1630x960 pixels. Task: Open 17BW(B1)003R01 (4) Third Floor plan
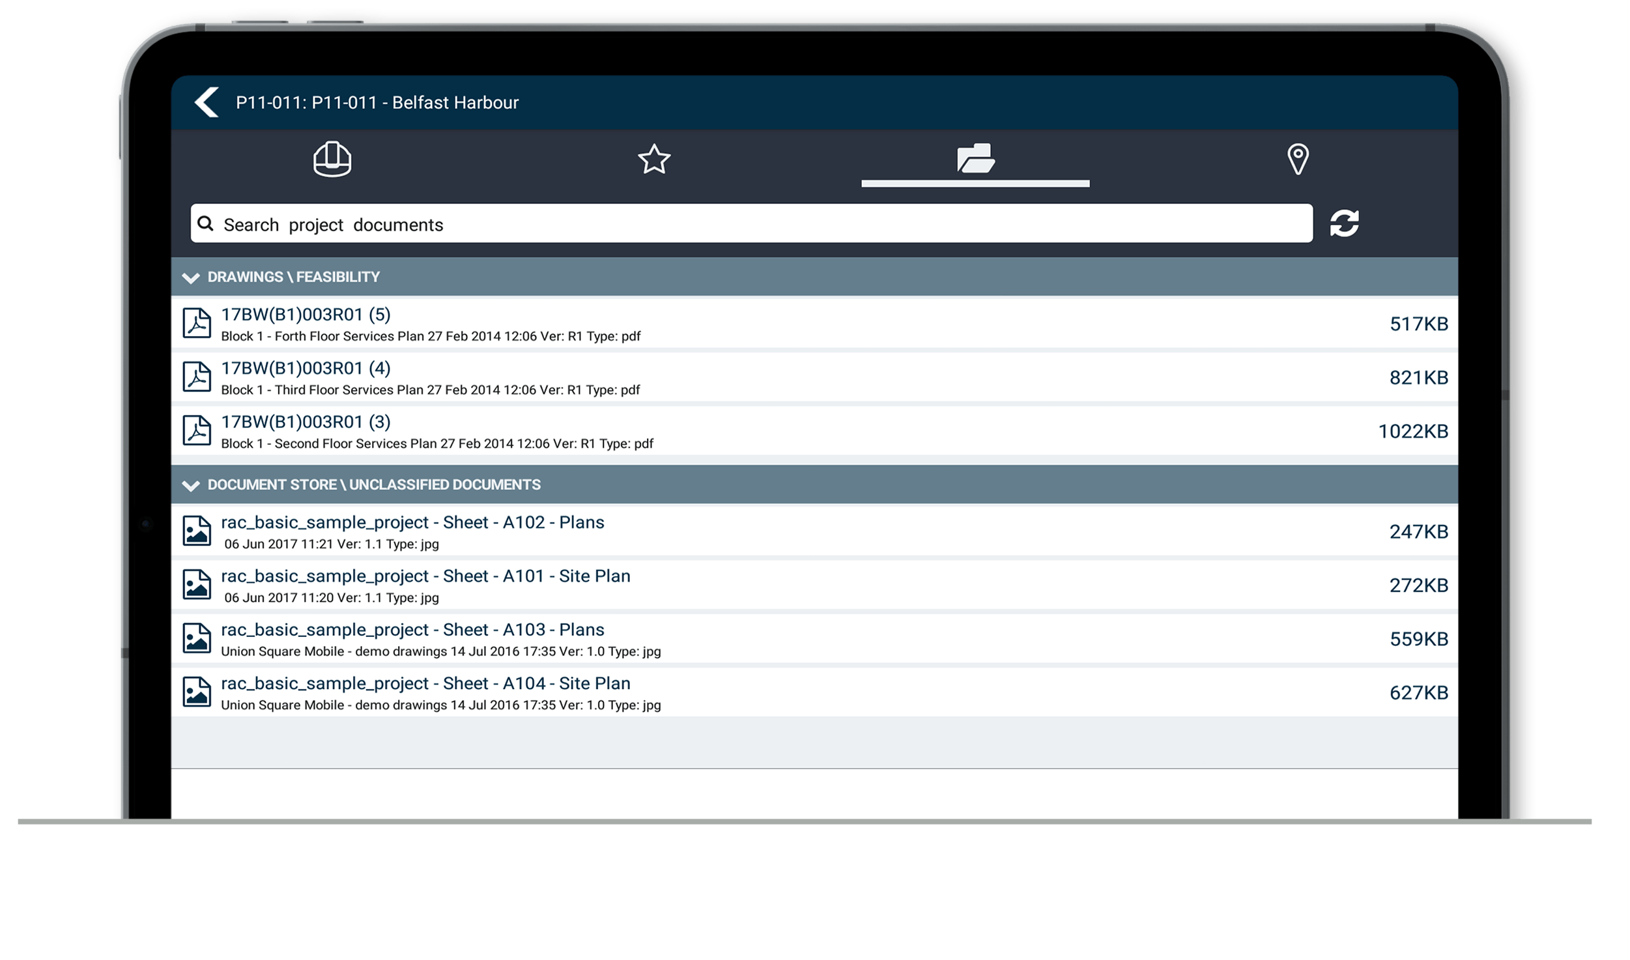click(306, 368)
